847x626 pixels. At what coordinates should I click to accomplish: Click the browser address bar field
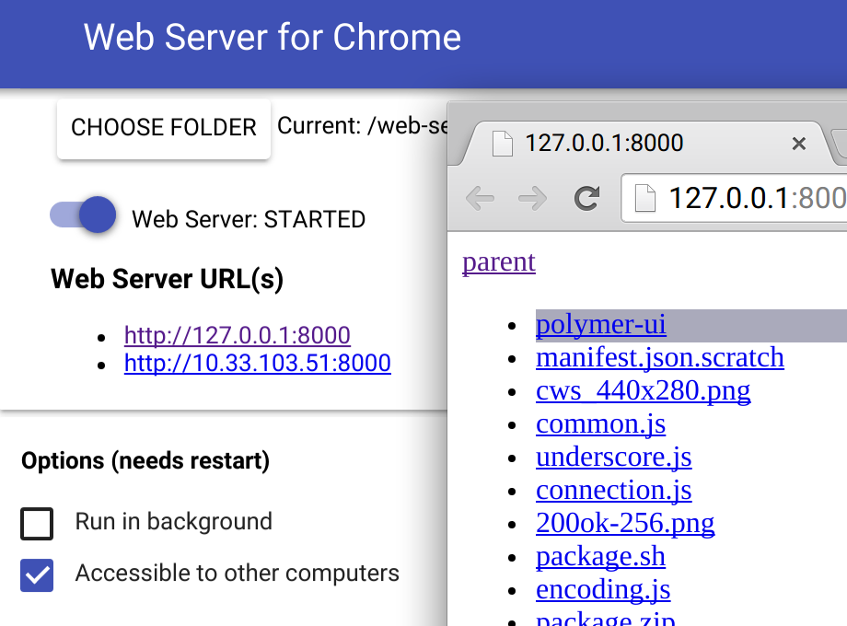tap(755, 198)
